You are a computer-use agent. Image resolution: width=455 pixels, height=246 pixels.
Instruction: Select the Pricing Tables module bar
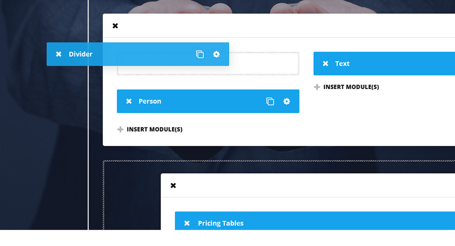(315, 221)
